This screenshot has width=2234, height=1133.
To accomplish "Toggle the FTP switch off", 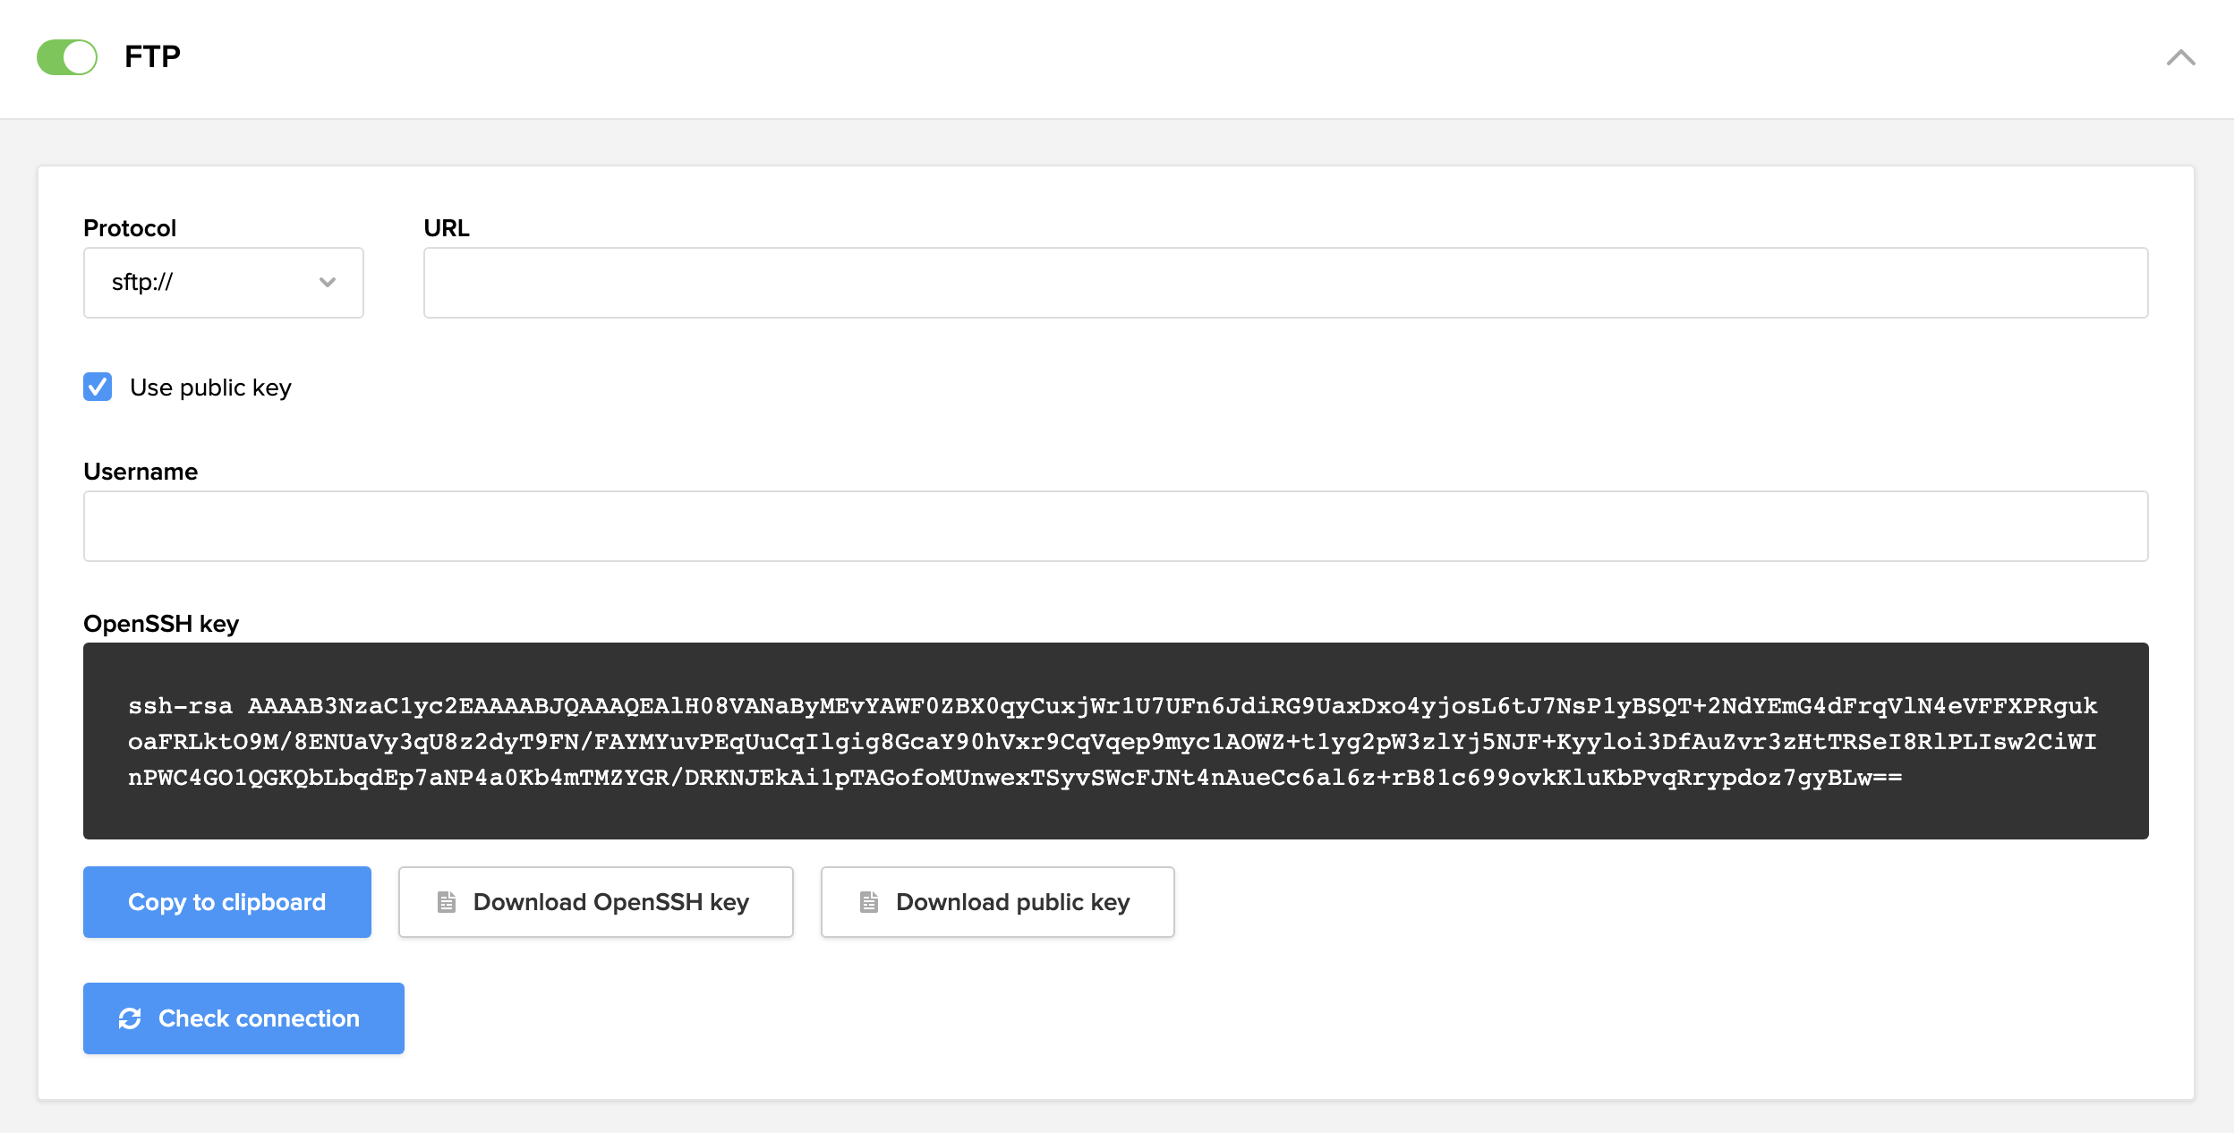I will (x=67, y=57).
